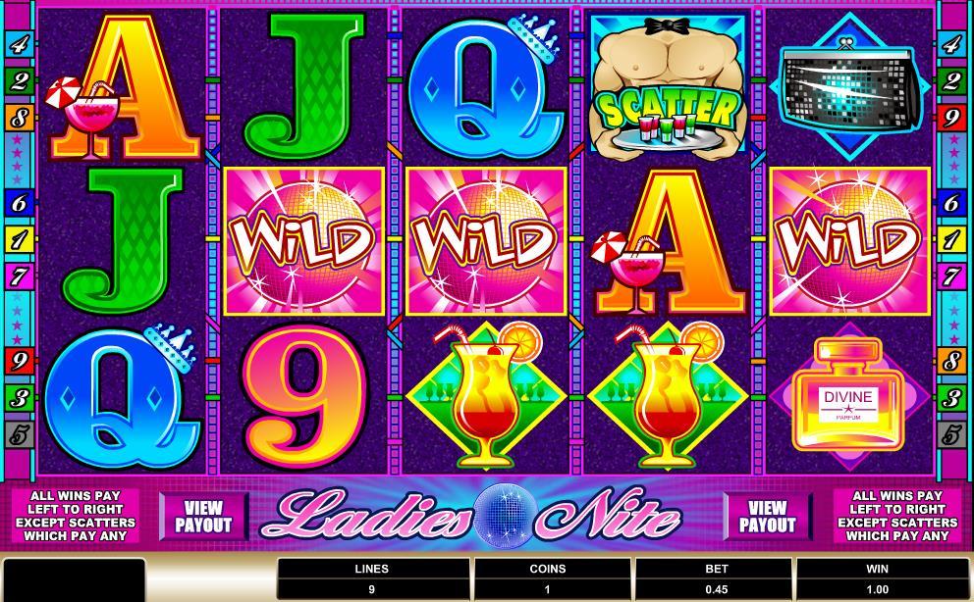Click the Bet amount display
This screenshot has width=974, height=602.
[x=716, y=589]
